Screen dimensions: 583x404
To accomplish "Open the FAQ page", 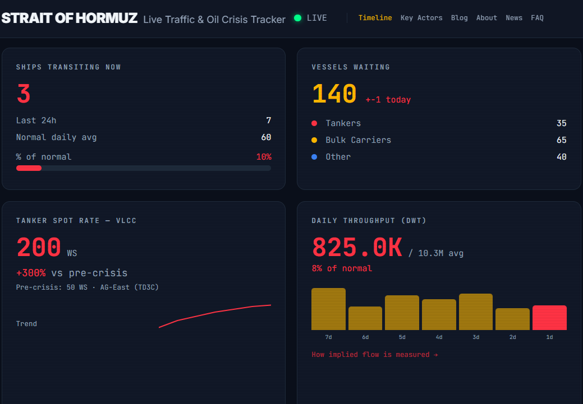I will pyautogui.click(x=537, y=18).
